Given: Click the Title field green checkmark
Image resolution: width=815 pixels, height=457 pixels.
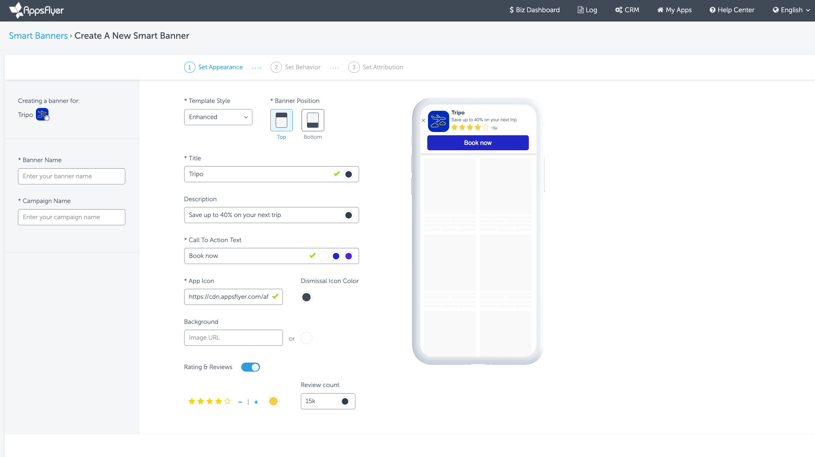Looking at the screenshot, I should coord(336,174).
